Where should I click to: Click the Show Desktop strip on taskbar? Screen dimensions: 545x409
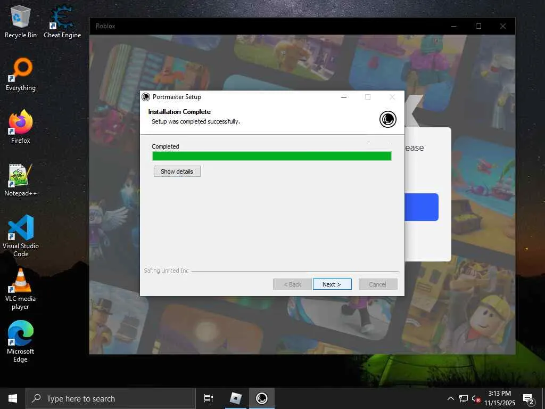point(543,398)
